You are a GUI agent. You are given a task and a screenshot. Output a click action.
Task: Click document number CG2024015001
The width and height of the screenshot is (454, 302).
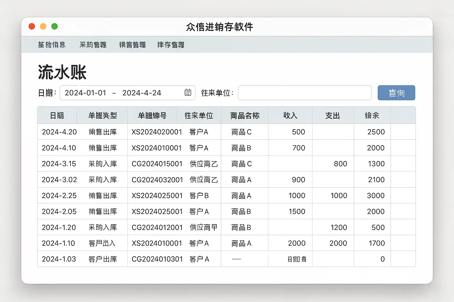coord(157,164)
